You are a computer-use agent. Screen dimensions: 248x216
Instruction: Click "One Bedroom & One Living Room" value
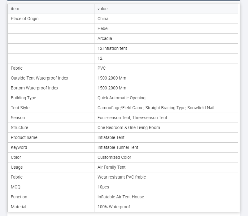pos(128,127)
